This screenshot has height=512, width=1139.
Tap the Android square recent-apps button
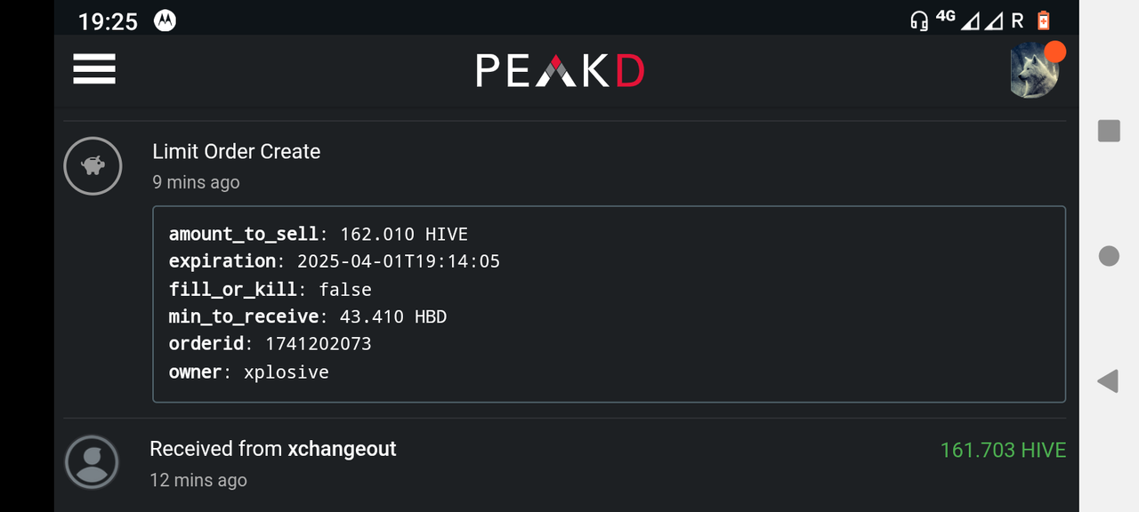(1109, 131)
